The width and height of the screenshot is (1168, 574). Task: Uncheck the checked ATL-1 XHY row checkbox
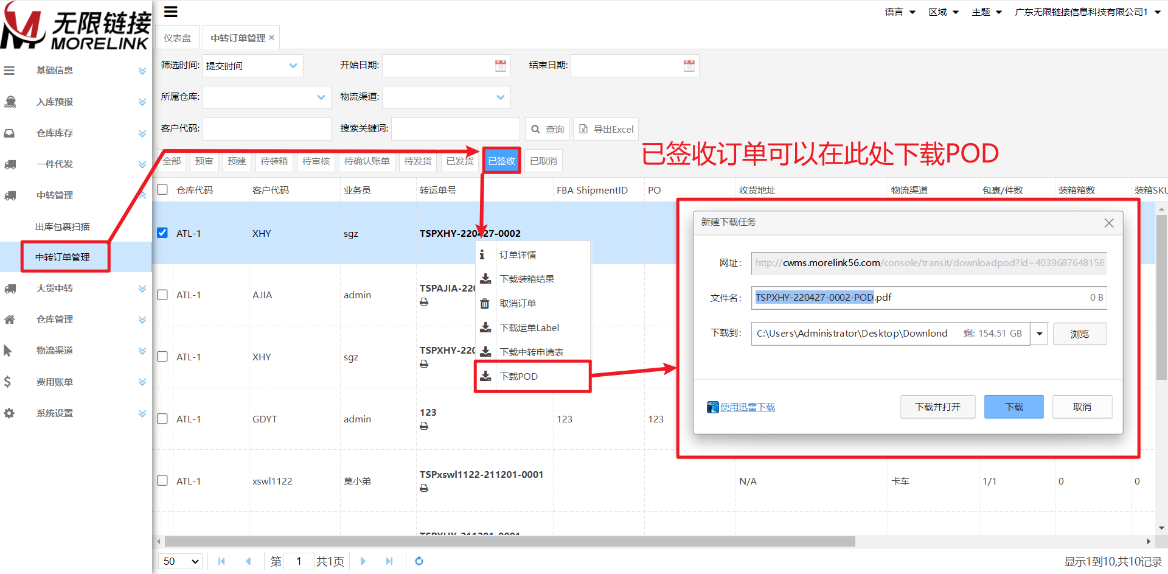[162, 233]
